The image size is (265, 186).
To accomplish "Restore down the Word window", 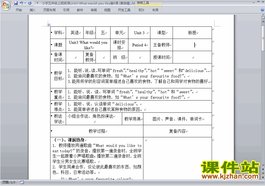I will coord(258,2).
